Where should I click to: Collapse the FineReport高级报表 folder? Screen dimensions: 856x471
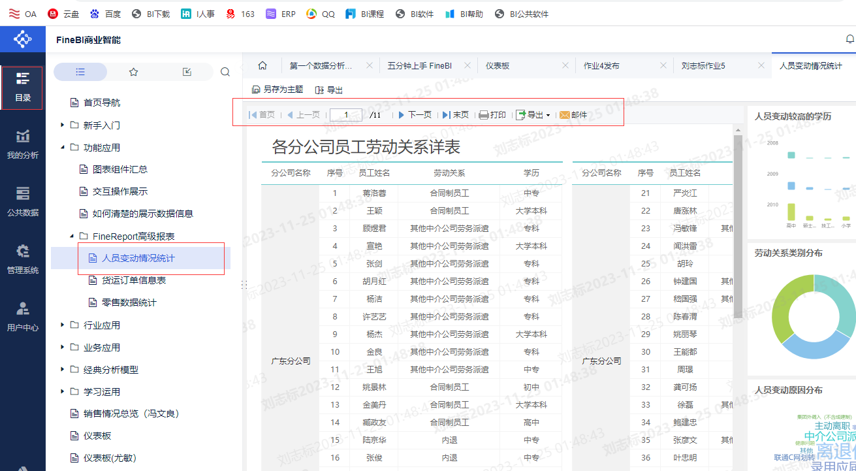71,236
